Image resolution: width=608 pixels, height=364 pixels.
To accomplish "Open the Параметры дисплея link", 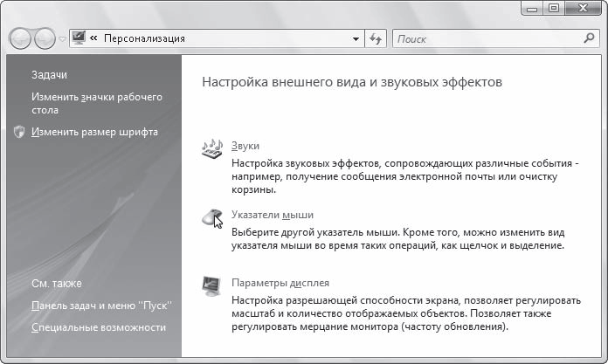I will 280,283.
